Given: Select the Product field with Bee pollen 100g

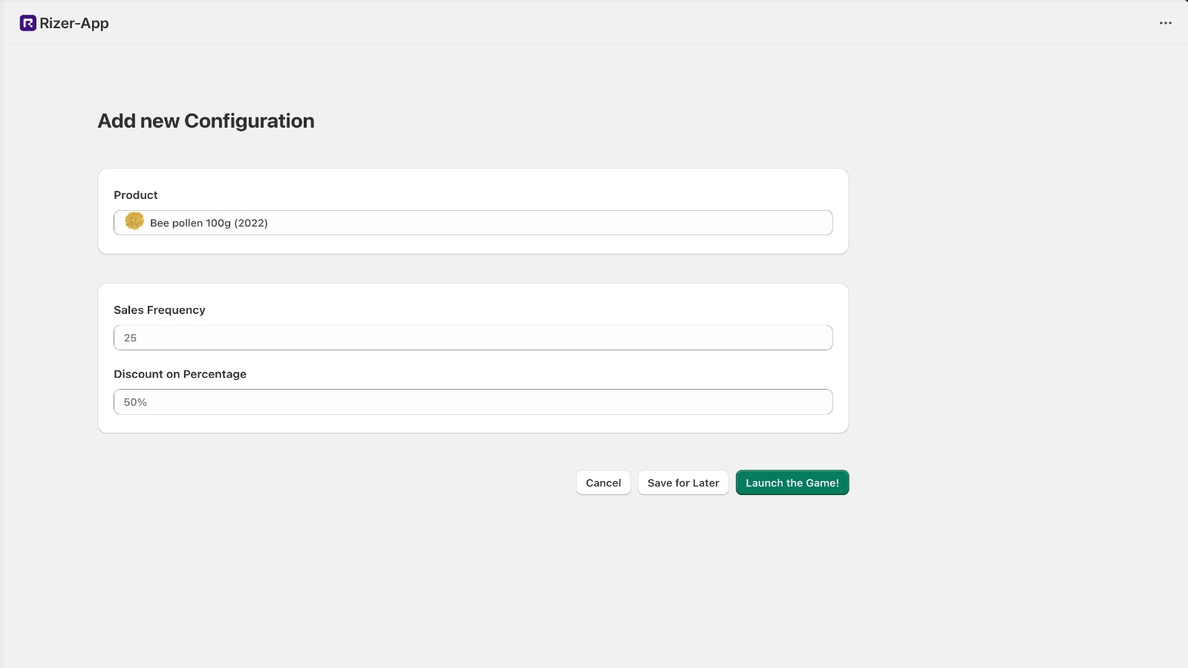Looking at the screenshot, I should (x=473, y=223).
